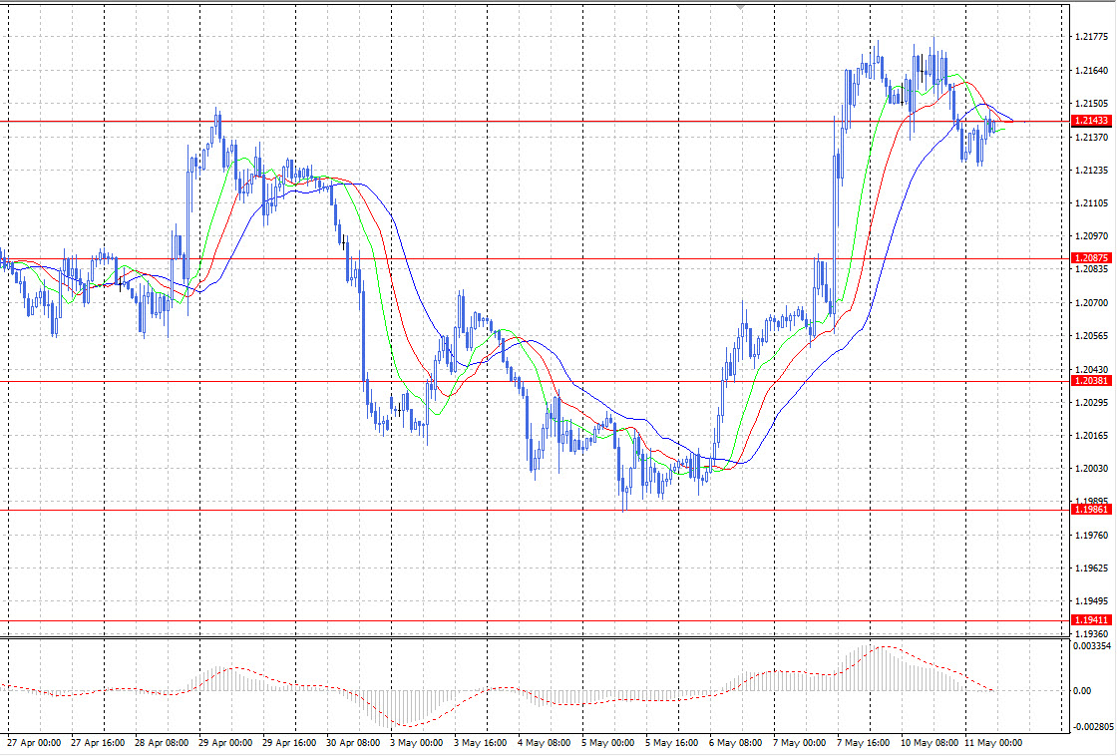Image resolution: width=1117 pixels, height=756 pixels.
Task: Click the 5 May 16:00 time label
Action: coord(672,742)
